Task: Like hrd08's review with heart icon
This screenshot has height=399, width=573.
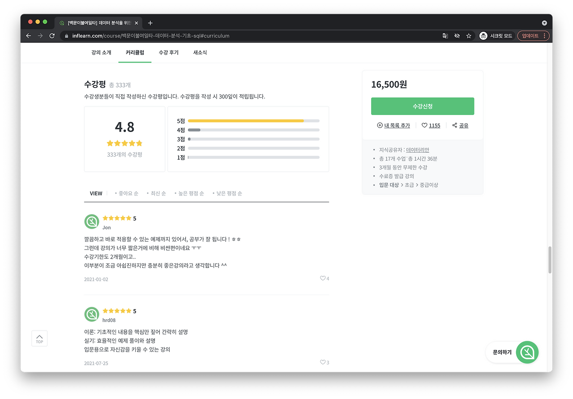Action: (x=323, y=362)
